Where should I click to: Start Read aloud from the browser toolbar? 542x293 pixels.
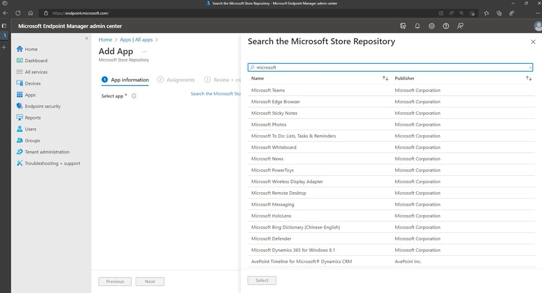click(x=452, y=13)
